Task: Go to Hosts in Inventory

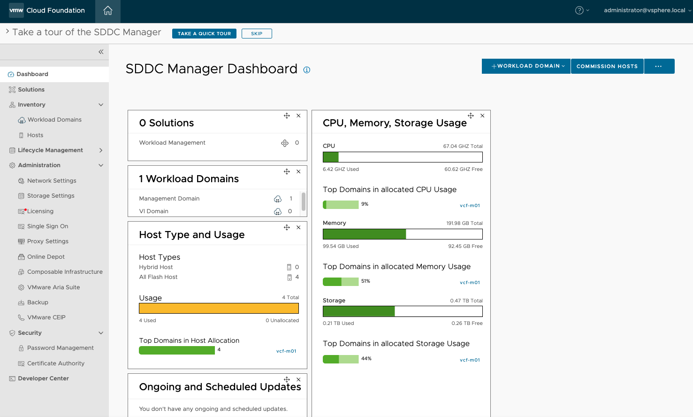Action: point(35,135)
